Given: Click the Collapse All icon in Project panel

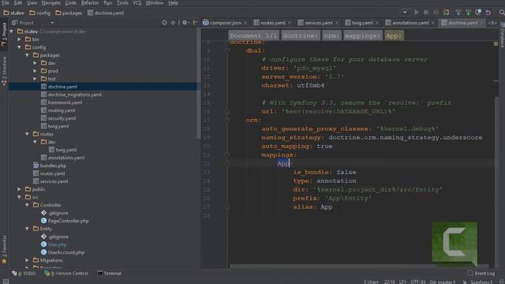Looking at the screenshot, I should [x=174, y=23].
